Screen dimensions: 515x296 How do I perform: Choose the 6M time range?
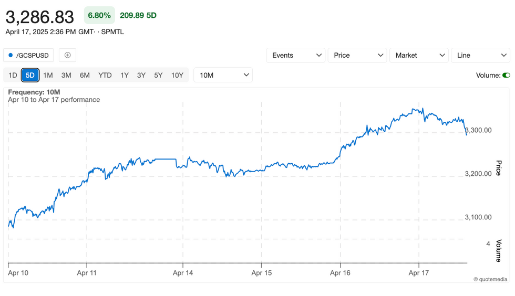tap(85, 75)
